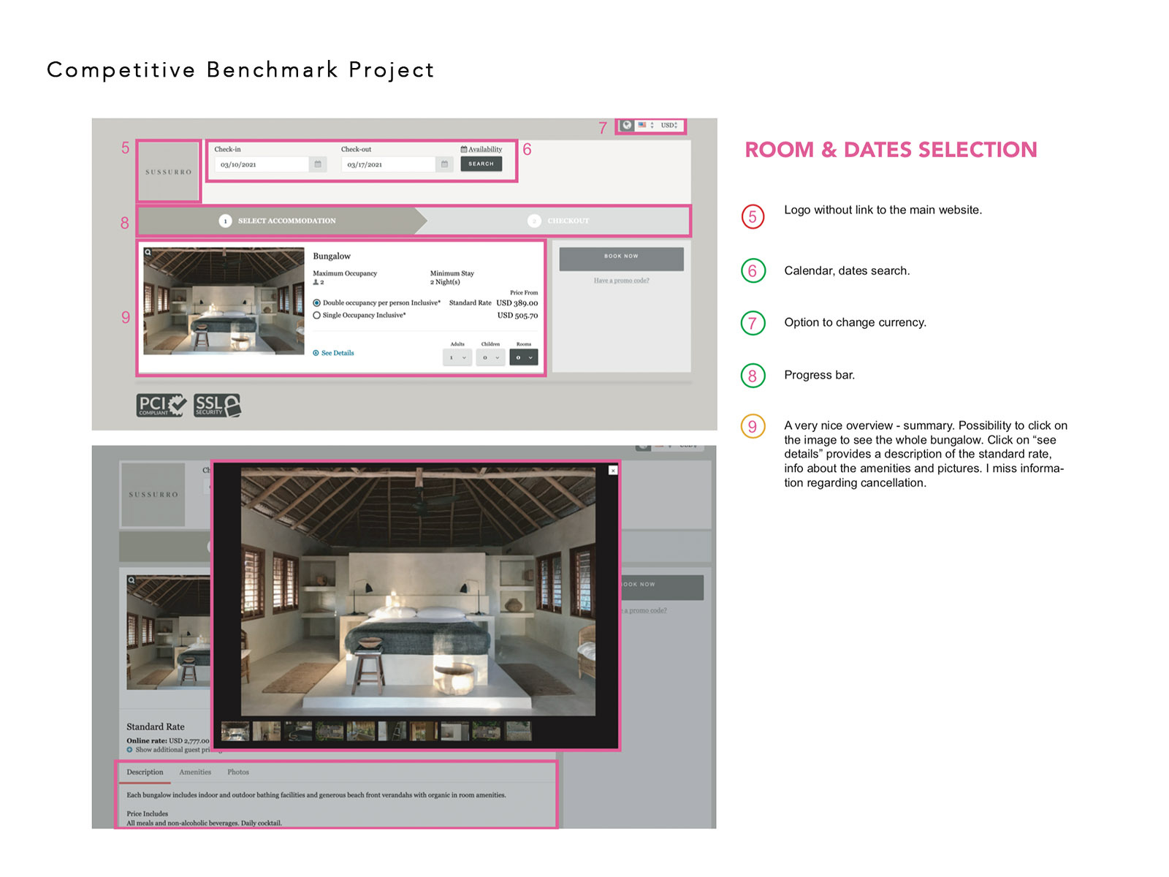Open the calendar icon in the Check-in field
Viewport: 1169px width, 877px height.
click(x=317, y=164)
